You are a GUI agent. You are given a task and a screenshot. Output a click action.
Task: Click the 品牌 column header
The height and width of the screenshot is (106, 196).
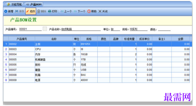coord(116,39)
